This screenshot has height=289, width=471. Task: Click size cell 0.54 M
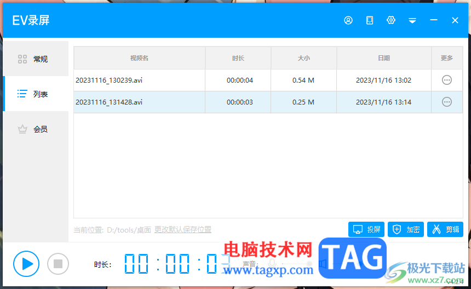(303, 80)
